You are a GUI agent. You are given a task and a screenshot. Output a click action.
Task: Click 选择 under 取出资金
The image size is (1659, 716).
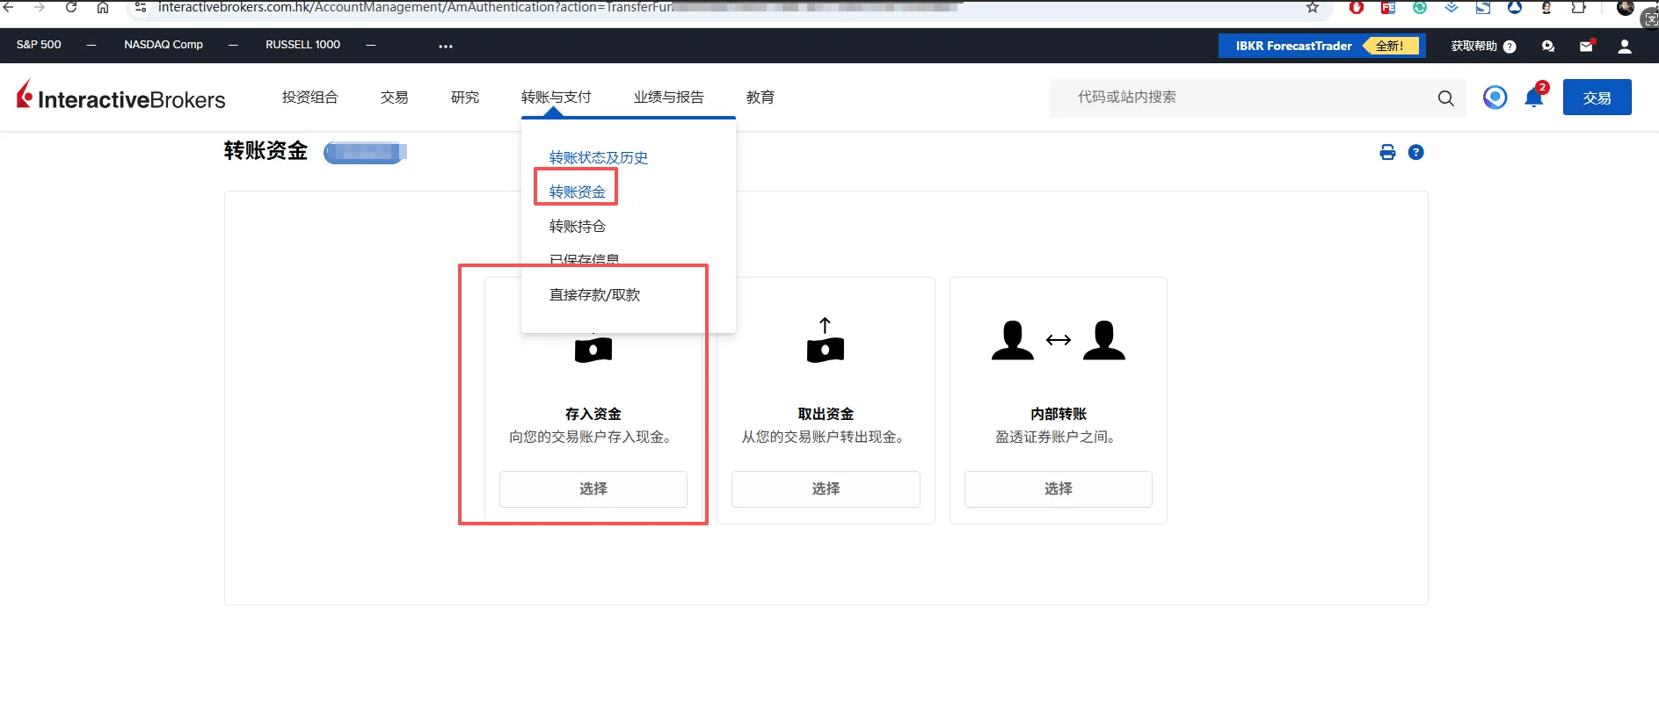tap(826, 488)
